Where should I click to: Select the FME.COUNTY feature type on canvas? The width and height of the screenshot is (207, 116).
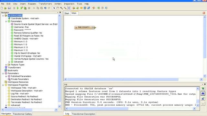point(84,27)
